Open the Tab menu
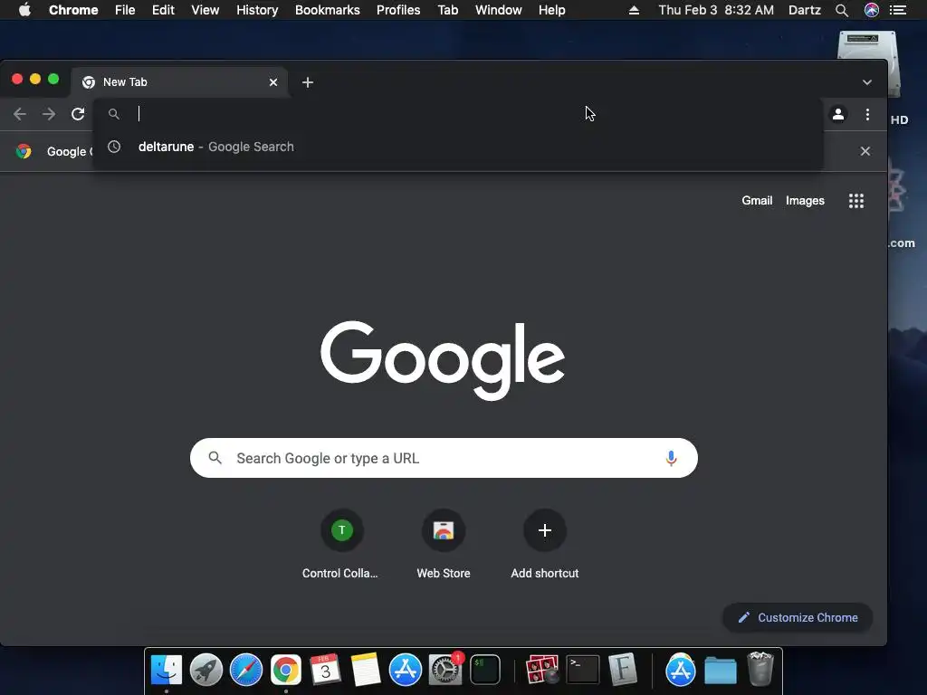927x695 pixels. click(448, 10)
